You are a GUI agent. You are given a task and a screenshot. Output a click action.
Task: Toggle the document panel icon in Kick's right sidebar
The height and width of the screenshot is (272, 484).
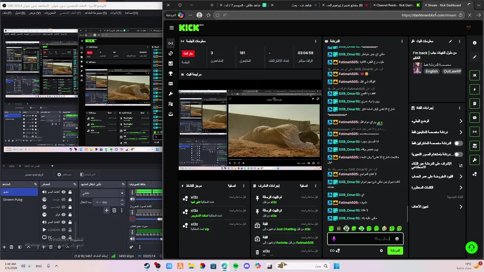[x=475, y=104]
